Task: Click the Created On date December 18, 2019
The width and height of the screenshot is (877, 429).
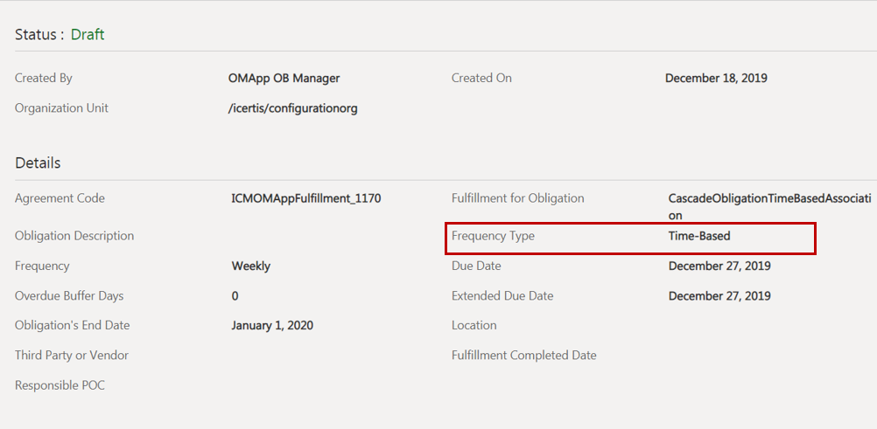Action: pyautogui.click(x=716, y=79)
